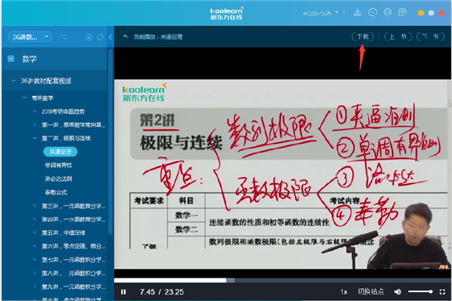Expand the 第三讲 chapter node
Screen dimensions: 452x301
[x=35, y=206]
